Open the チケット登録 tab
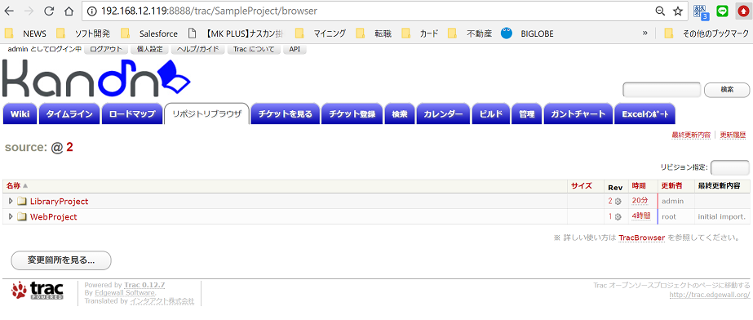Image resolution: width=753 pixels, height=320 pixels. pos(352,113)
